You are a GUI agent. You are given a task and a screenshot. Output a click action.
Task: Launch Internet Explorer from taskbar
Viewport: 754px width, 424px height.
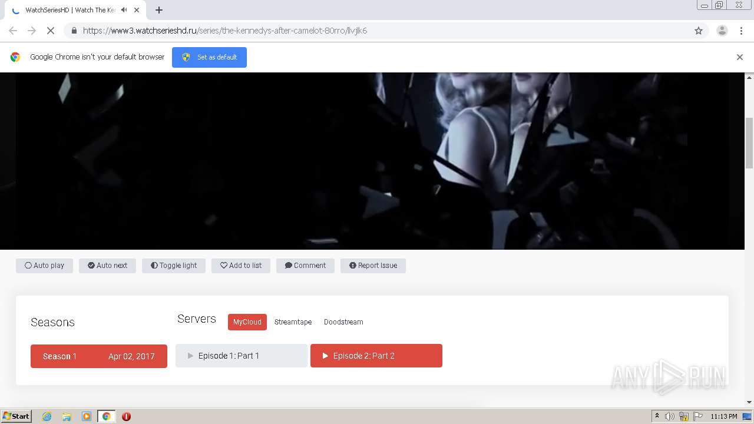[47, 416]
